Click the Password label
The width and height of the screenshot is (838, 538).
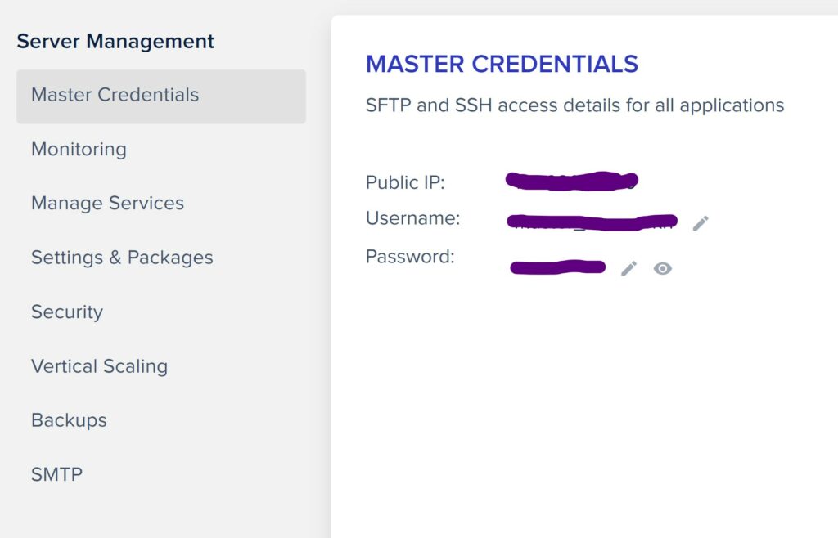tap(410, 257)
